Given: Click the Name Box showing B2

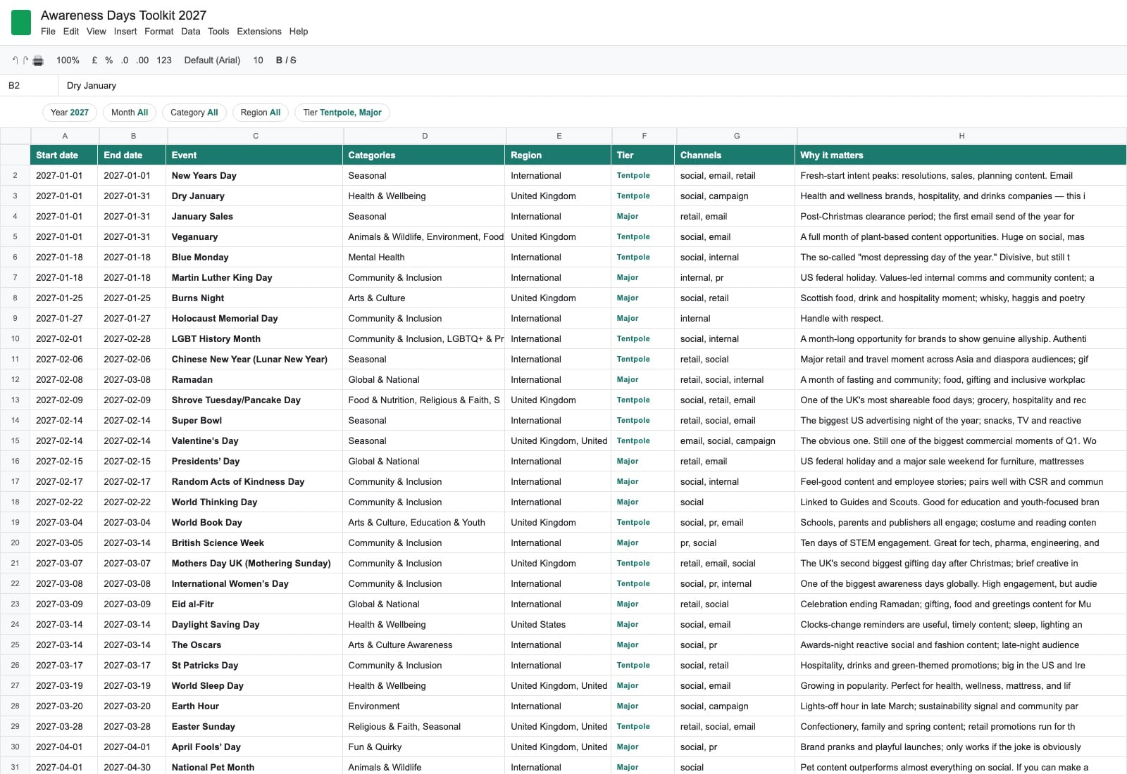Looking at the screenshot, I should pos(29,86).
